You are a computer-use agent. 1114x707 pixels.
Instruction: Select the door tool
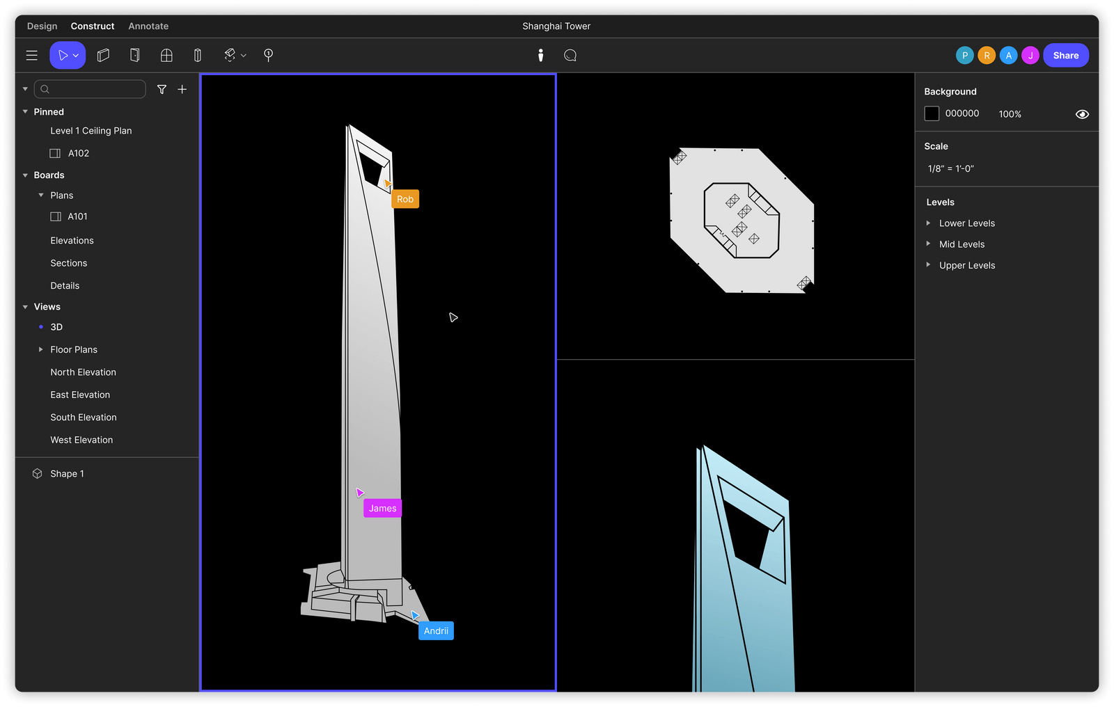(135, 56)
